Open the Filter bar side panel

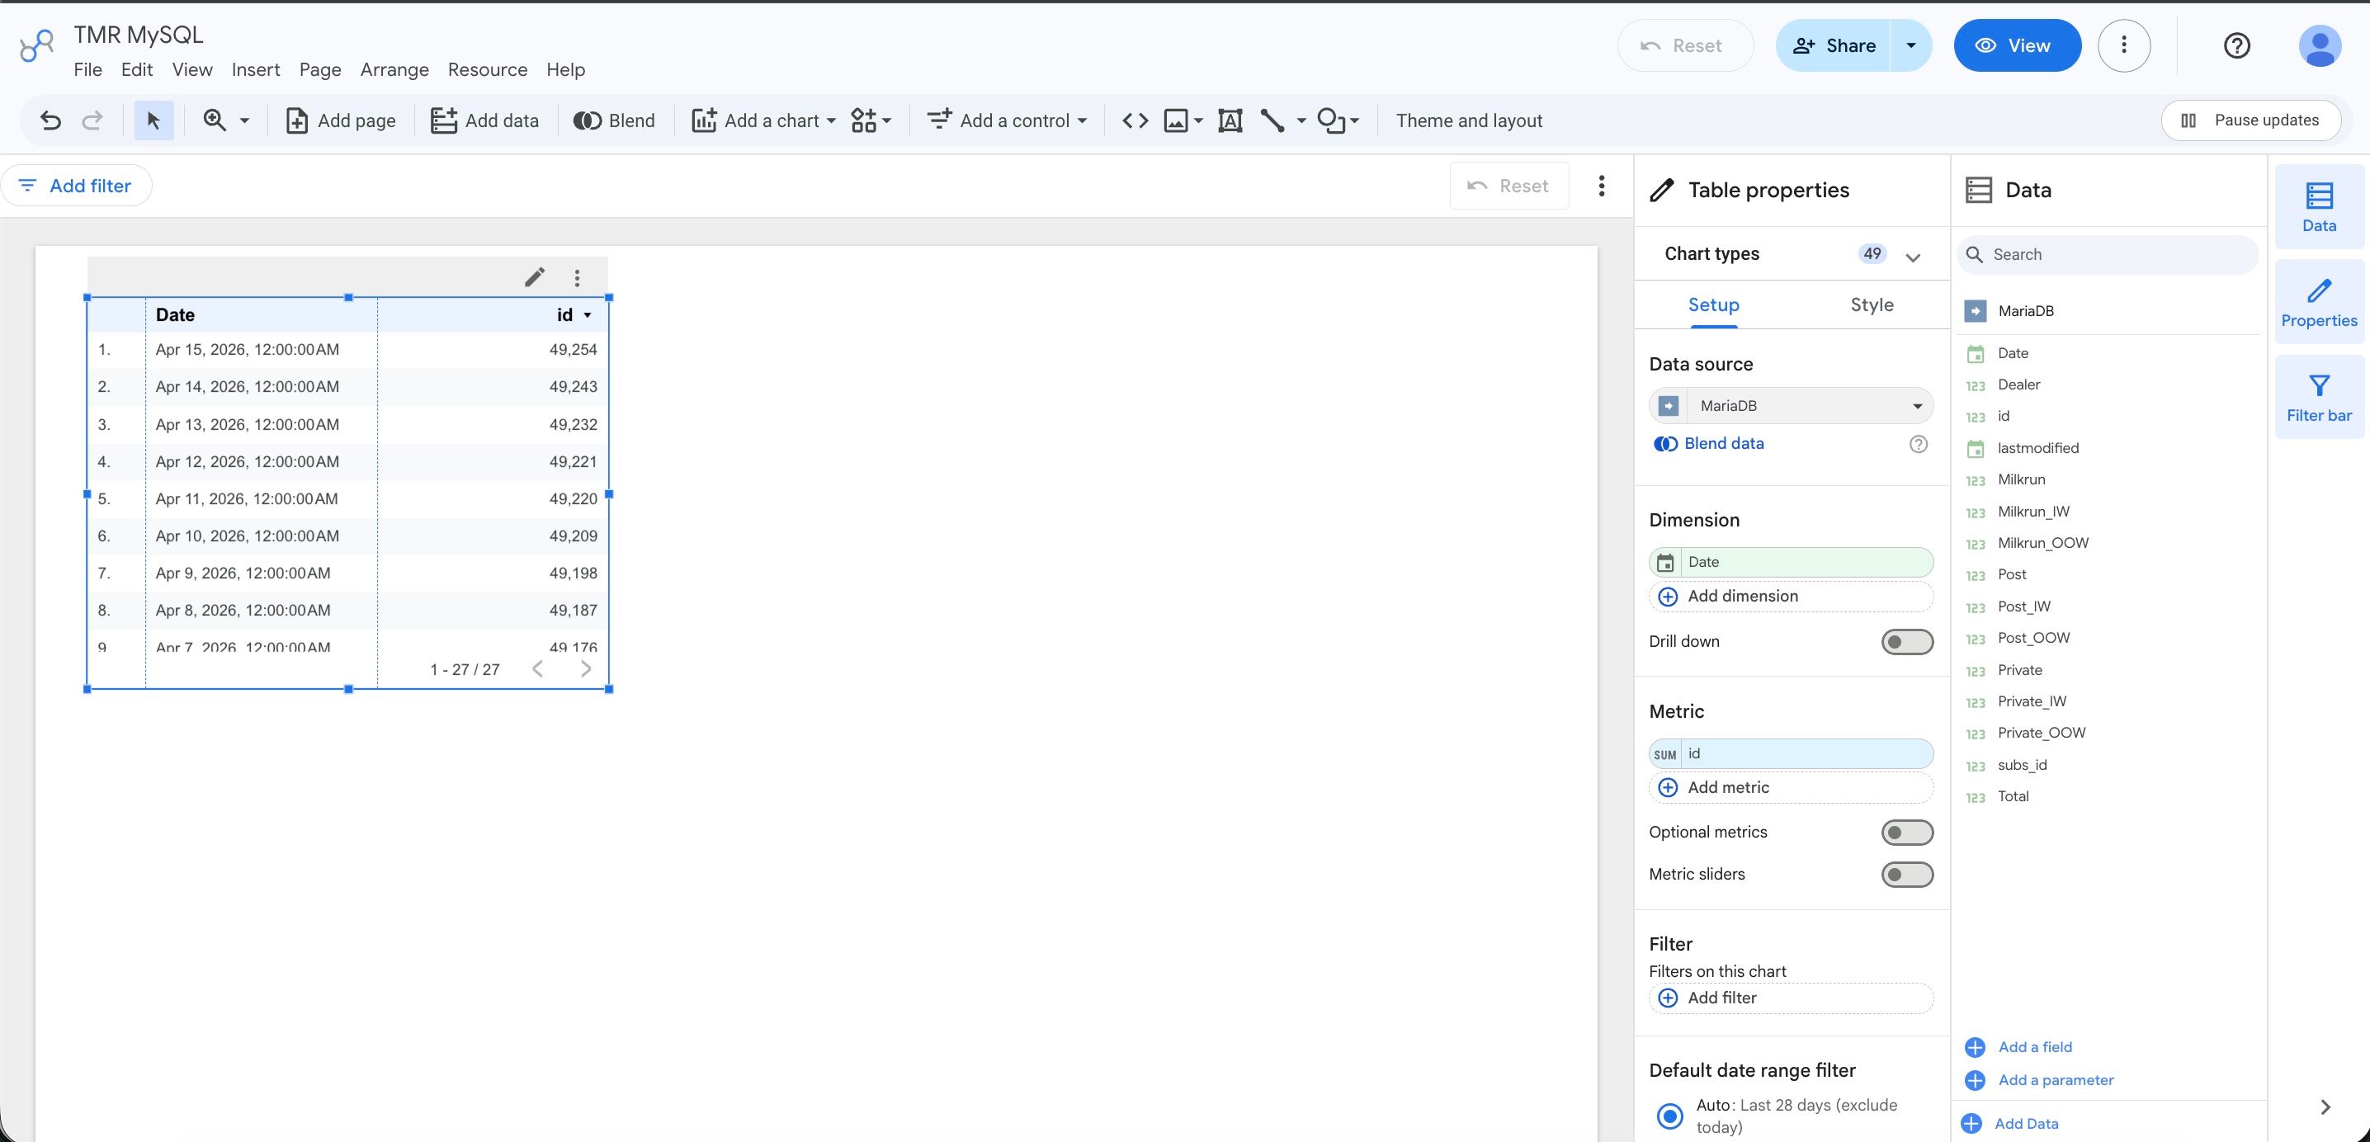[2317, 397]
